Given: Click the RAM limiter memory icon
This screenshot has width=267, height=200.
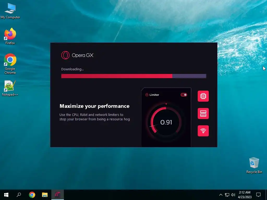Looking at the screenshot, I should click(x=203, y=114).
